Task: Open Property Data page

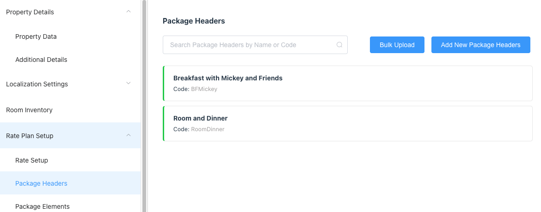Action: tap(36, 36)
